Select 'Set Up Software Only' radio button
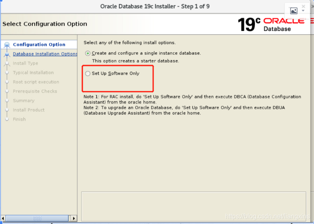The width and height of the screenshot is (314, 224). click(x=88, y=73)
